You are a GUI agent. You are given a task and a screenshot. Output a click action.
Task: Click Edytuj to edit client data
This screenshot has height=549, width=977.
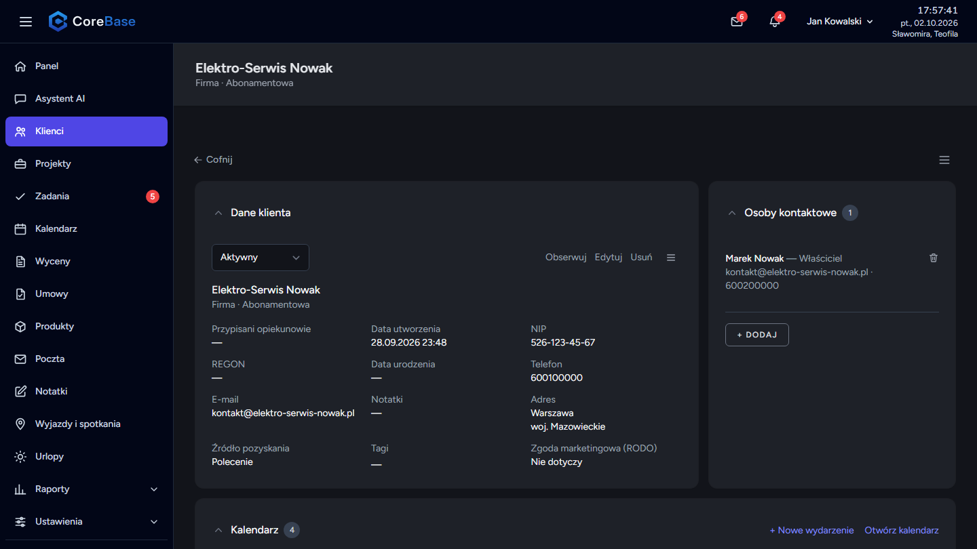(609, 258)
